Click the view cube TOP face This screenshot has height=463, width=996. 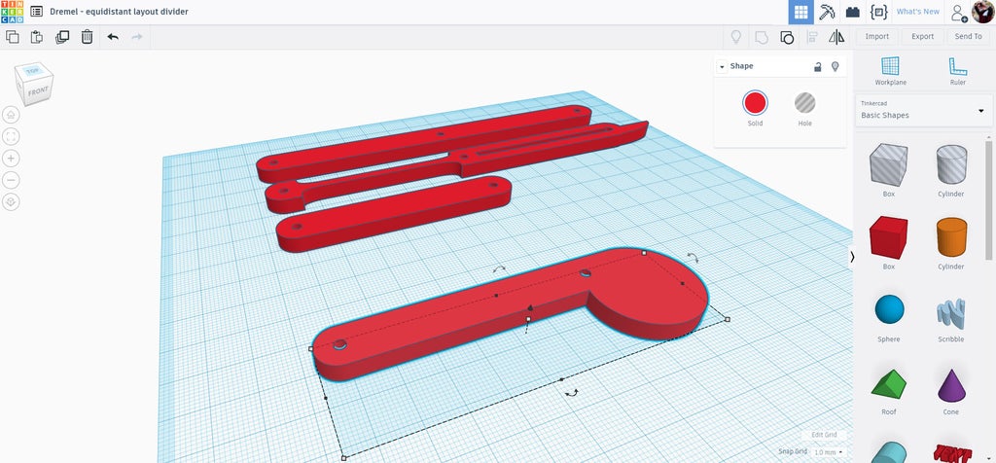point(32,70)
